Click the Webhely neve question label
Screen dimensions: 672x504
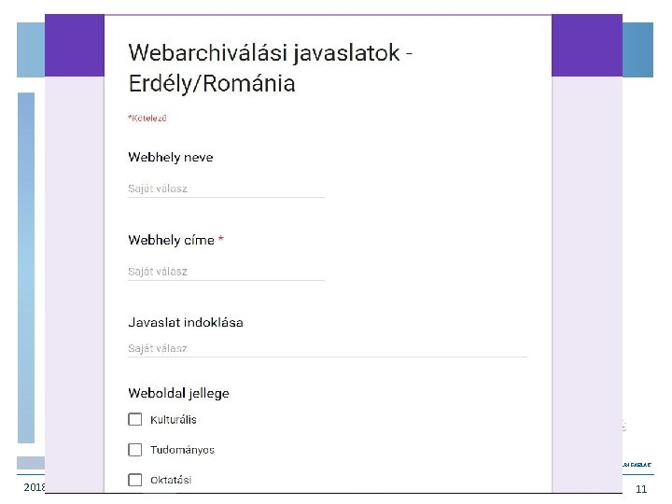pos(171,157)
